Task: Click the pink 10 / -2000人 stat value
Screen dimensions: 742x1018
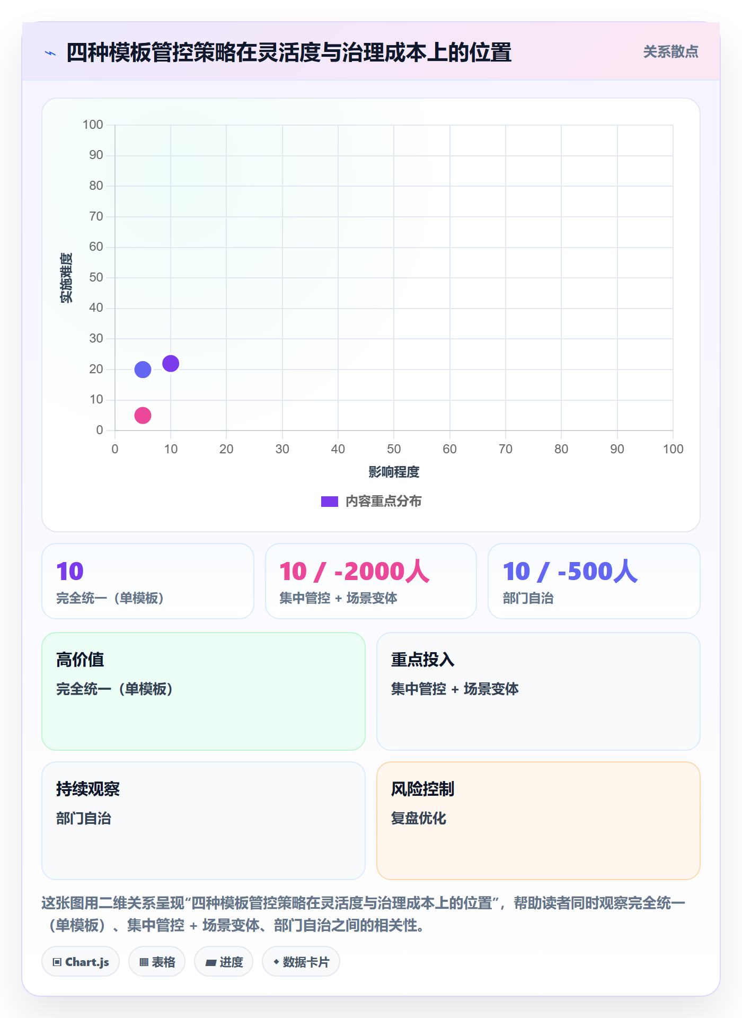Action: point(355,572)
